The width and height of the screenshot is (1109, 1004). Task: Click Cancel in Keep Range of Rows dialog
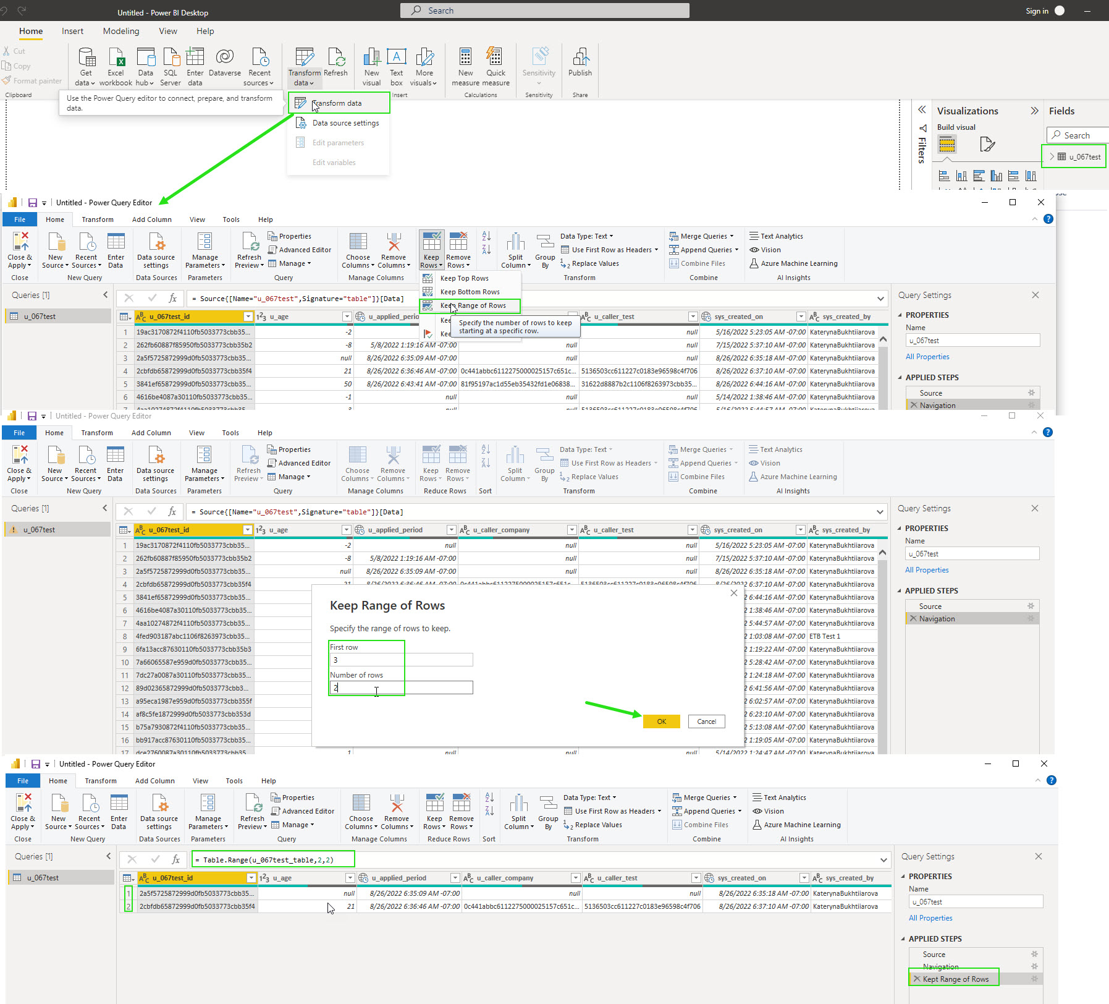tap(706, 721)
